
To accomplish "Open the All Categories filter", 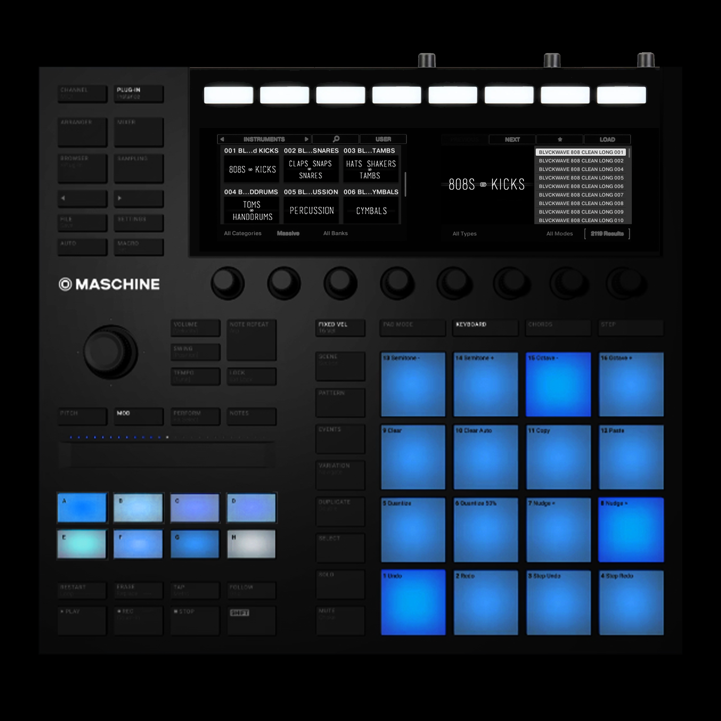I will tap(243, 233).
